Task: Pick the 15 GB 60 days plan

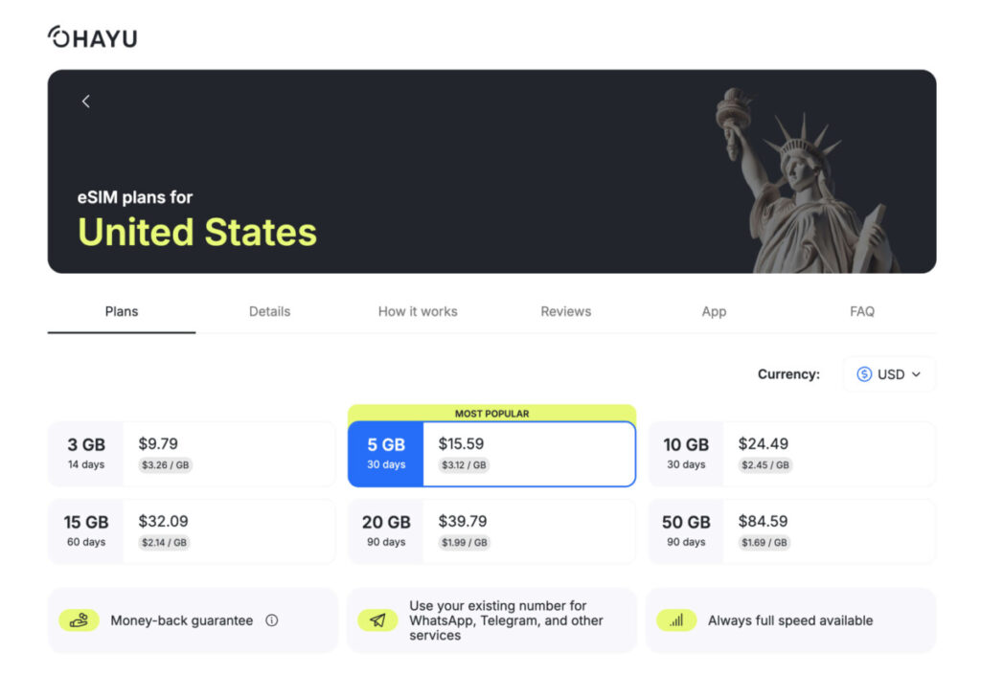Action: 192,531
